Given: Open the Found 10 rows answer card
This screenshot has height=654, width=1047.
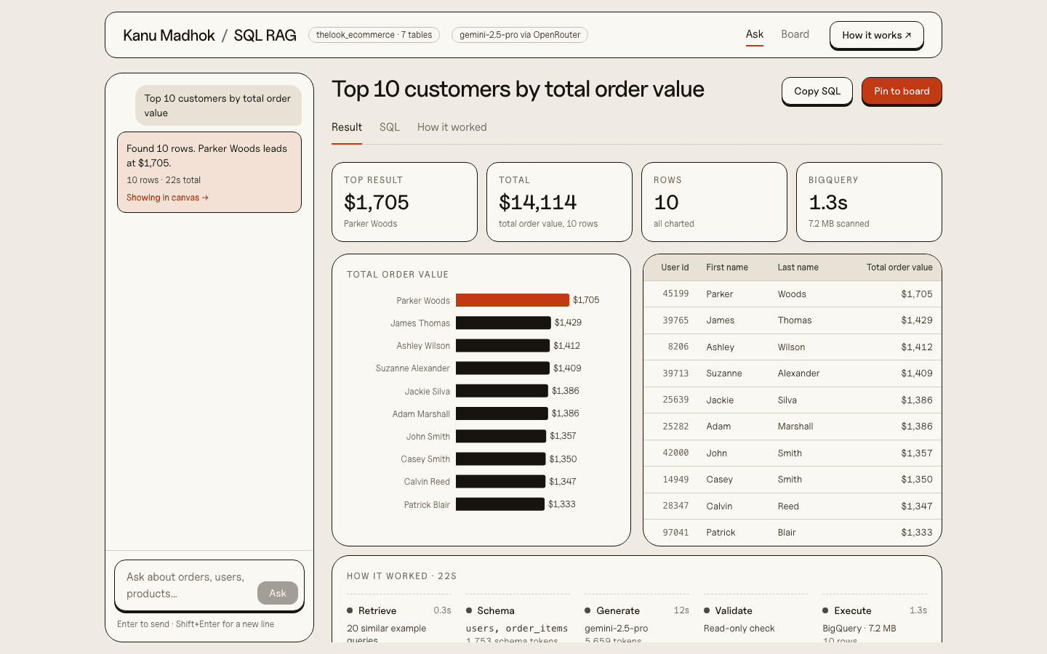Looking at the screenshot, I should (209, 172).
